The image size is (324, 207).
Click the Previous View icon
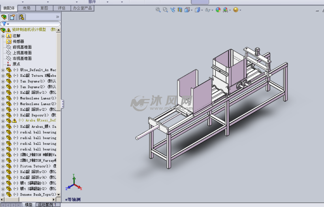point(173,10)
